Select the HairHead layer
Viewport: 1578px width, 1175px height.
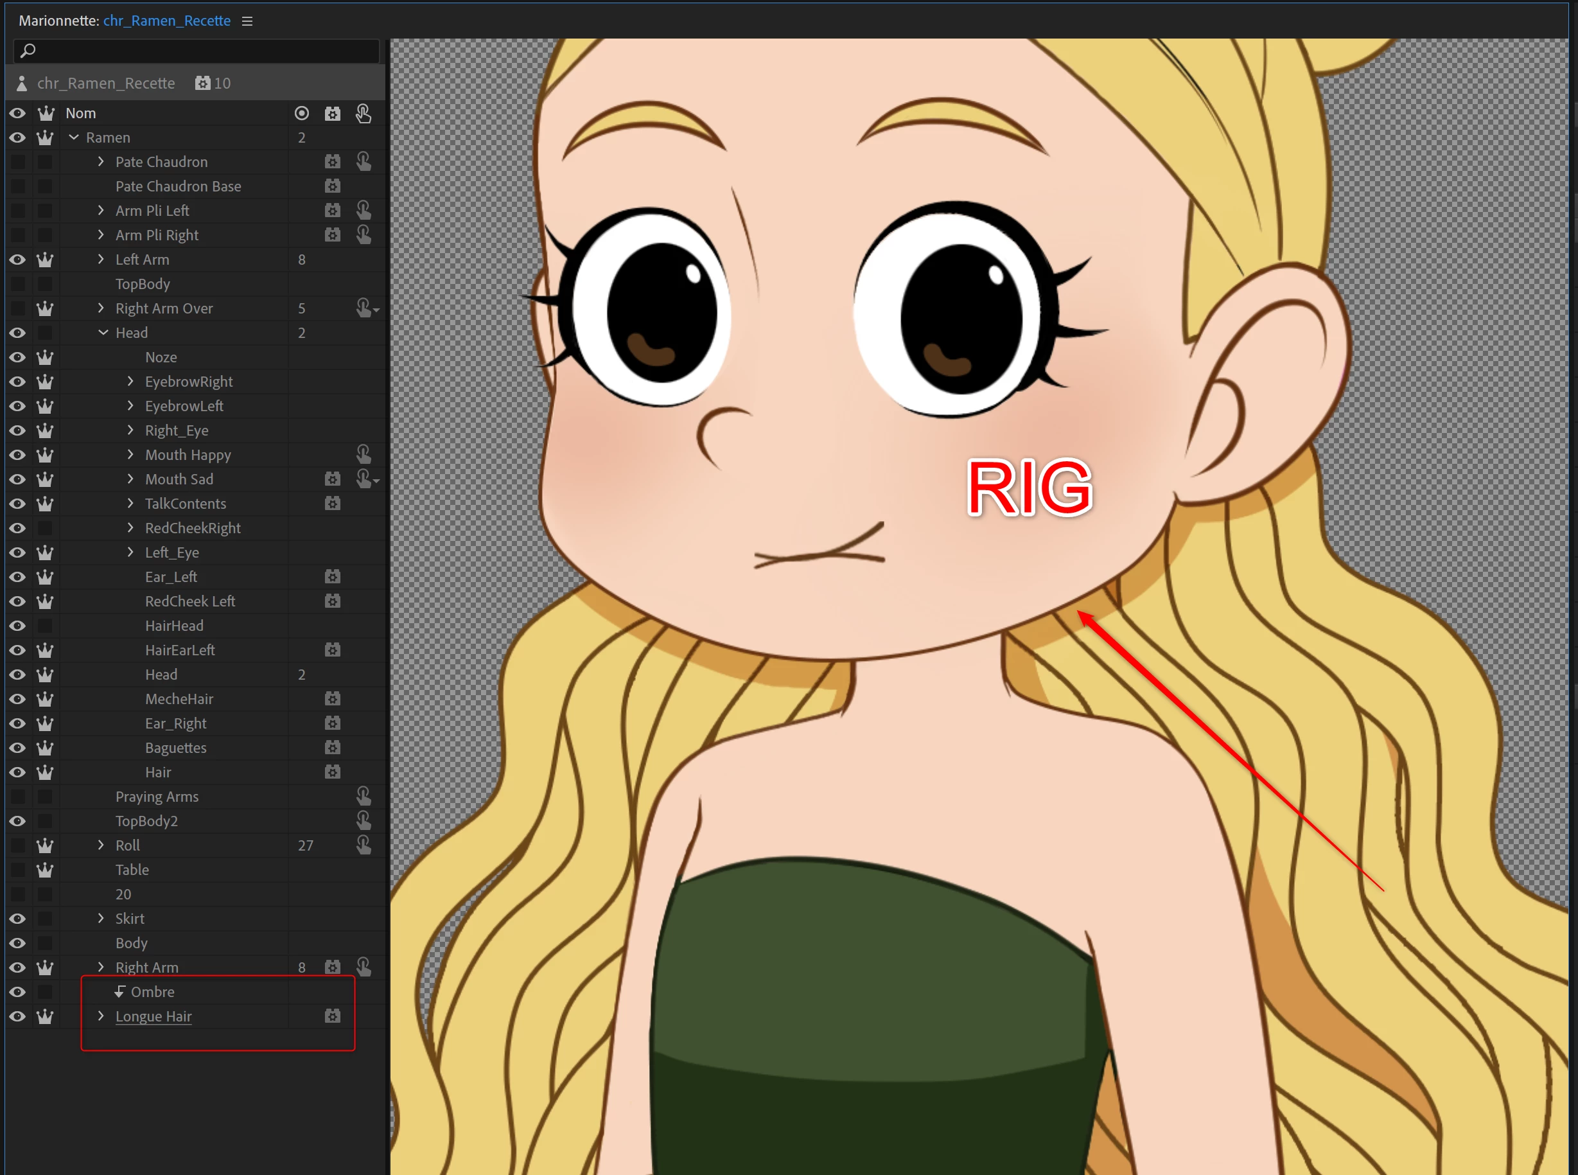(174, 626)
